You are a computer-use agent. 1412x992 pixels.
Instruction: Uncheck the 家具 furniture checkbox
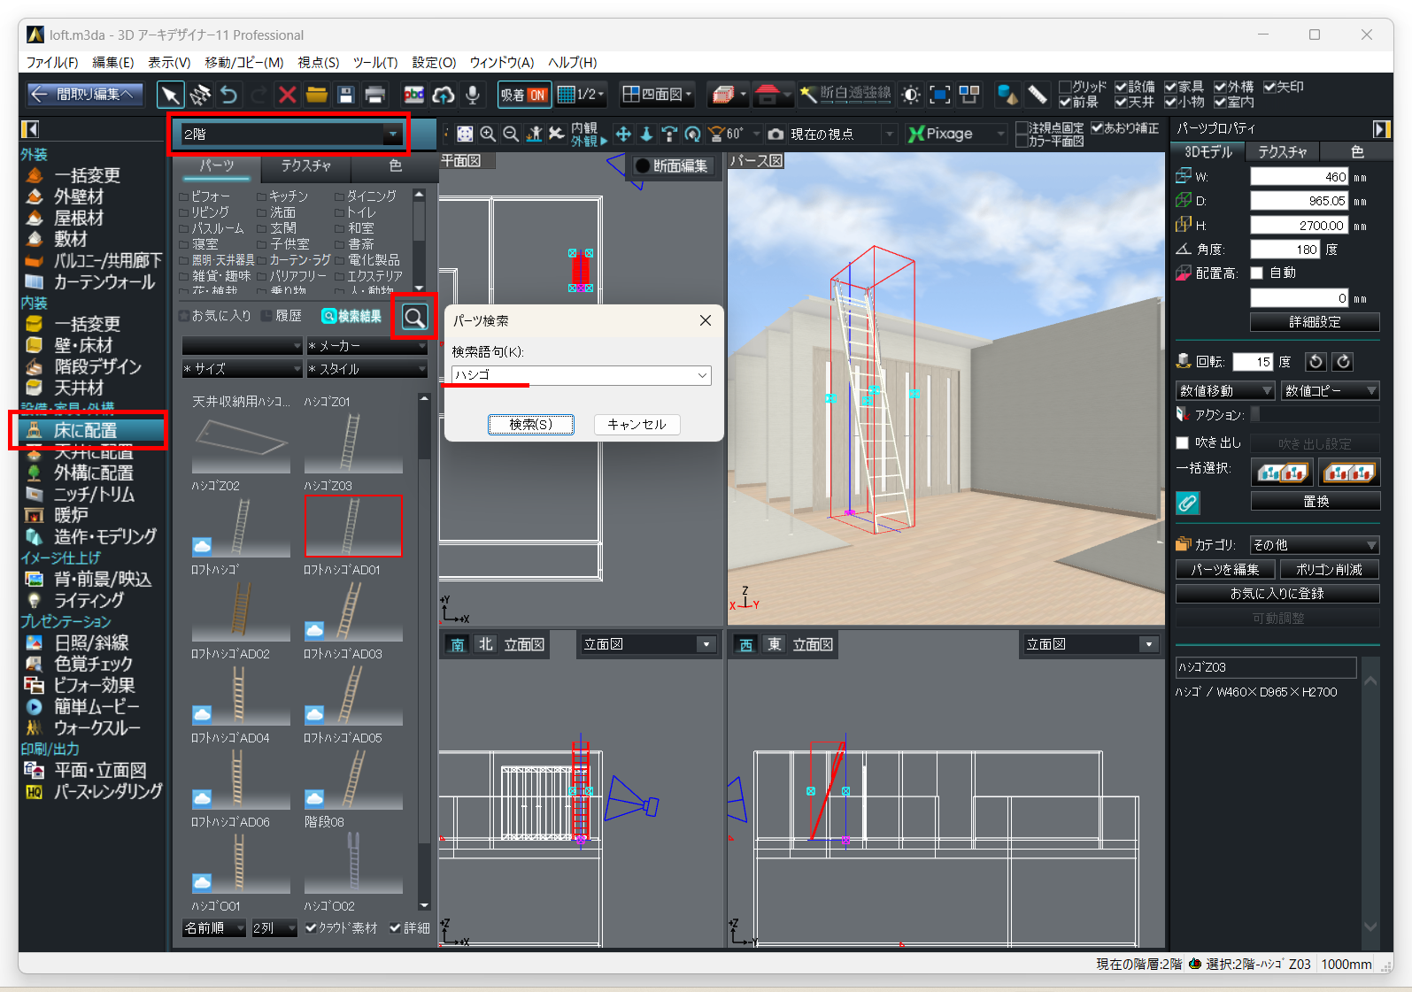1170,87
